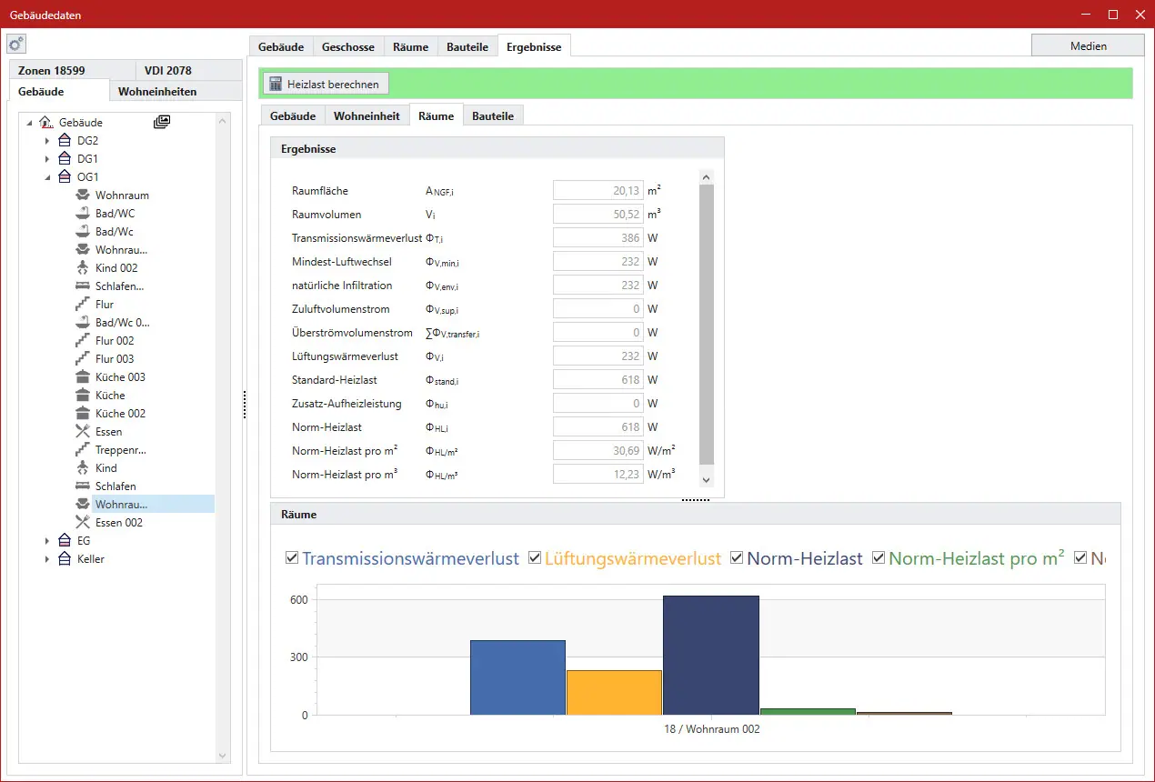Collapse the OG1 floor node

48,177
